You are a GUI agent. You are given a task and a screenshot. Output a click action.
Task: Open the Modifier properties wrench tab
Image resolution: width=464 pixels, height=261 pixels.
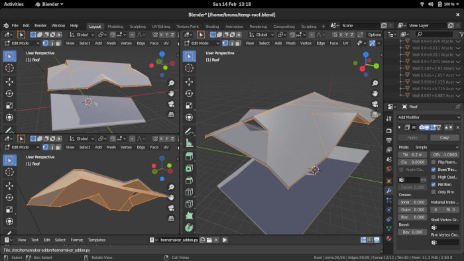click(x=389, y=190)
